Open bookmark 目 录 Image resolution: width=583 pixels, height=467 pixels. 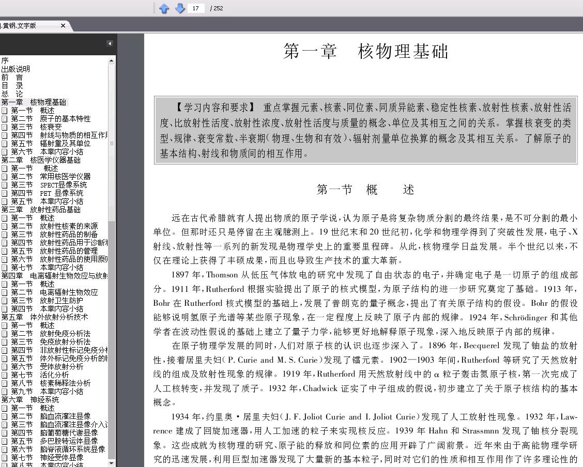point(12,85)
